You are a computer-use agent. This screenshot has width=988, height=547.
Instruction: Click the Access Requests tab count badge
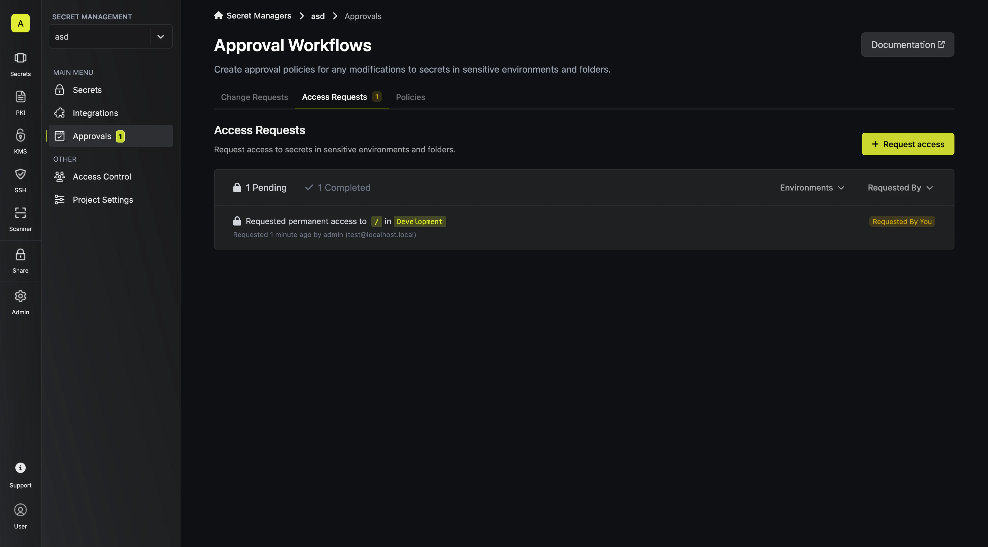click(377, 97)
